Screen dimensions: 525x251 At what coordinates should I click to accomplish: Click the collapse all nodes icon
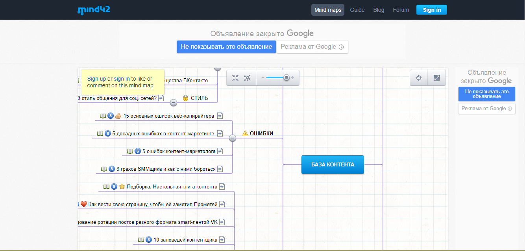click(x=235, y=78)
